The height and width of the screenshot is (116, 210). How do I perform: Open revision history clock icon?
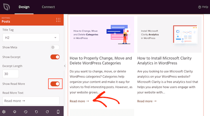tap(26, 112)
